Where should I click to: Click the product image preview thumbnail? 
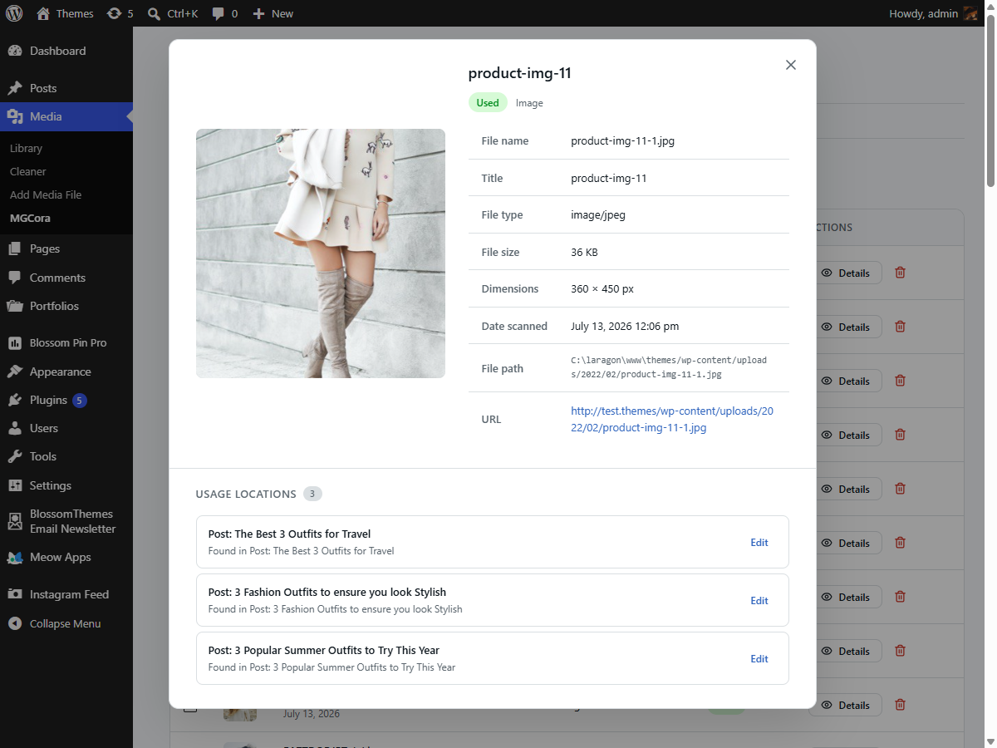coord(321,253)
